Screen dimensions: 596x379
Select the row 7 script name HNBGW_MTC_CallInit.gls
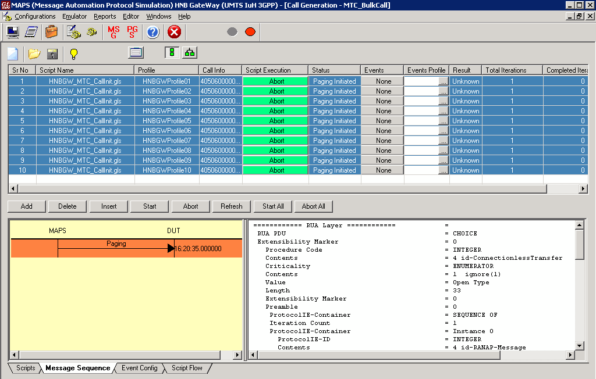[85, 141]
